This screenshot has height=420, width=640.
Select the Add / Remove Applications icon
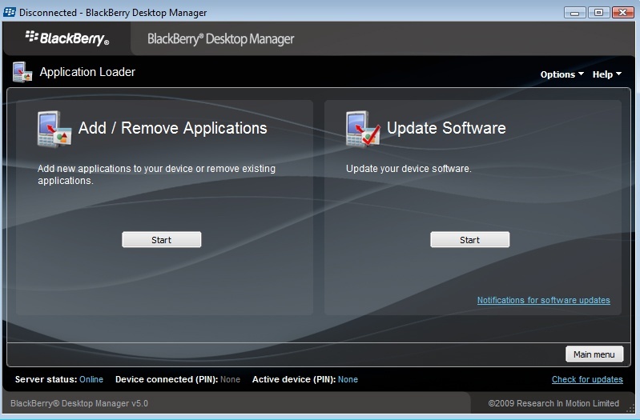click(x=54, y=129)
